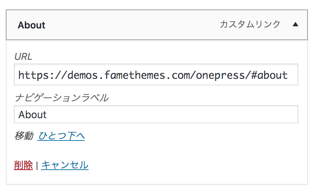Collapse the About menu item triangle arrow
The height and width of the screenshot is (189, 313).
click(295, 25)
